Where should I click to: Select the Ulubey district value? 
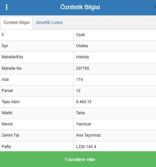coord(82,46)
